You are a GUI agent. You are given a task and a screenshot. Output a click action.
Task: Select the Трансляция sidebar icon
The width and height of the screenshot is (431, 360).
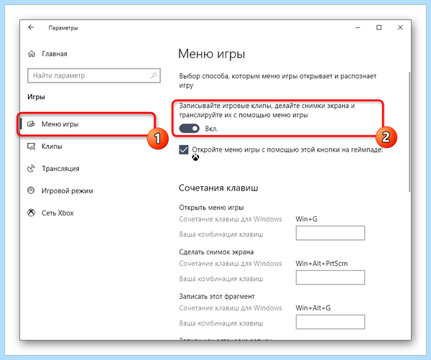32,168
